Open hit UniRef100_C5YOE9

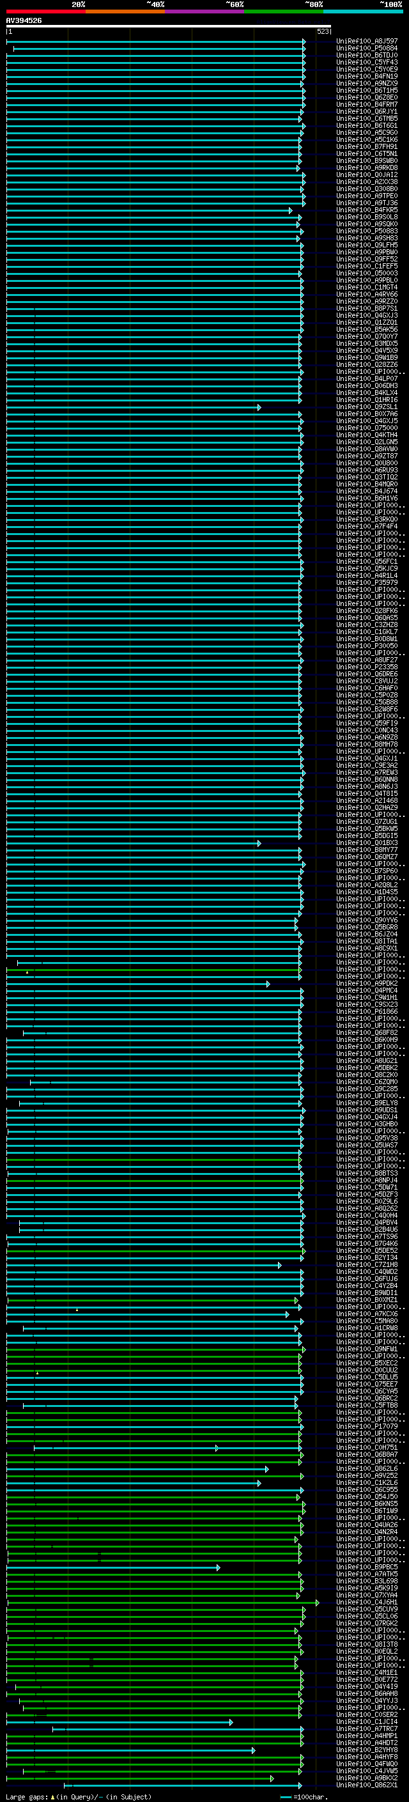pos(367,69)
